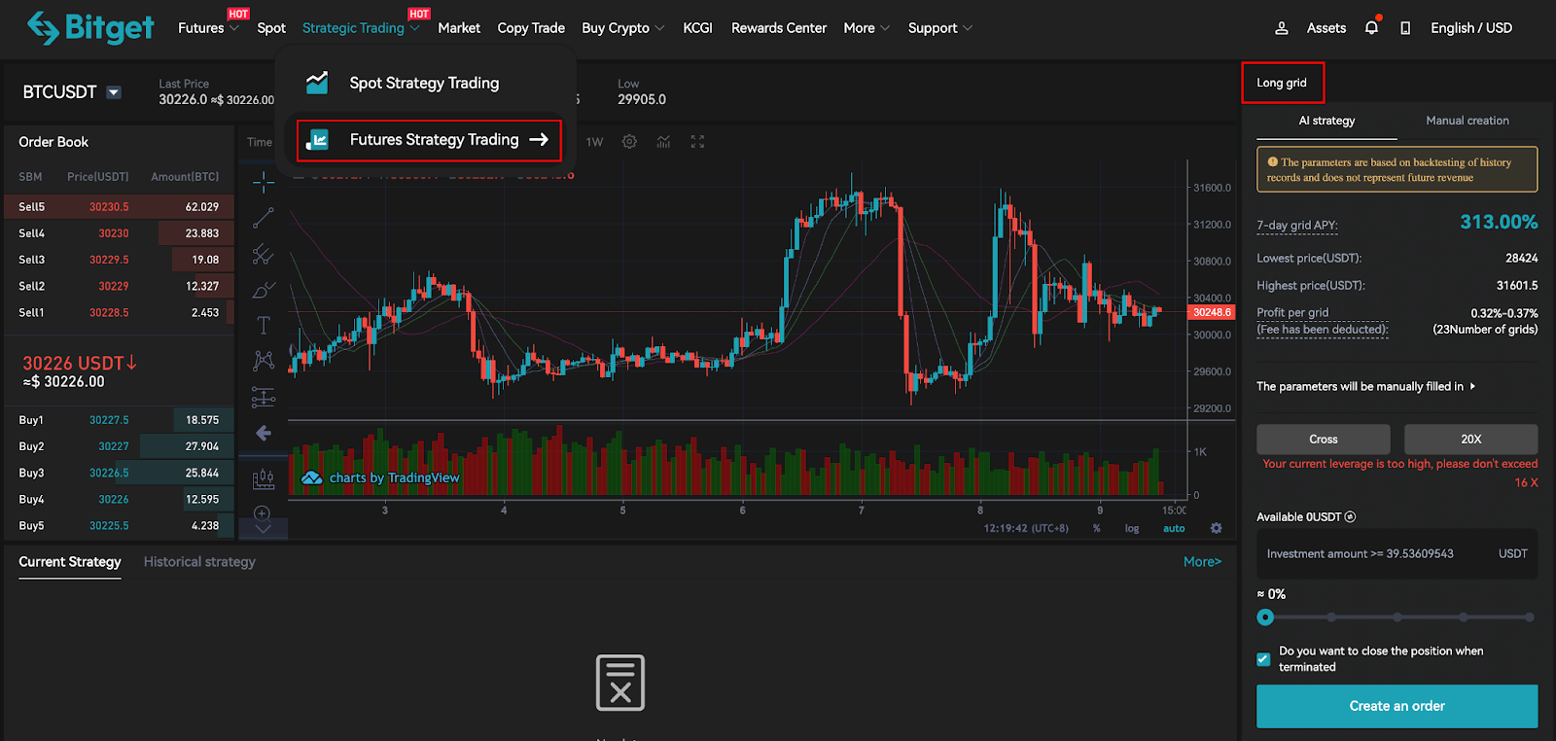Select the pattern drawing tool
1556x741 pixels.
point(264,361)
